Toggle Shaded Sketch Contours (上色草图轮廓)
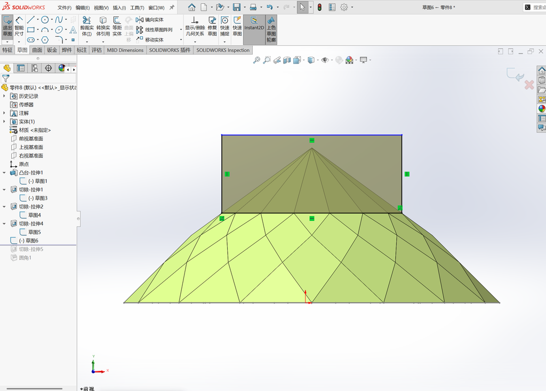The width and height of the screenshot is (546, 391). click(x=271, y=29)
